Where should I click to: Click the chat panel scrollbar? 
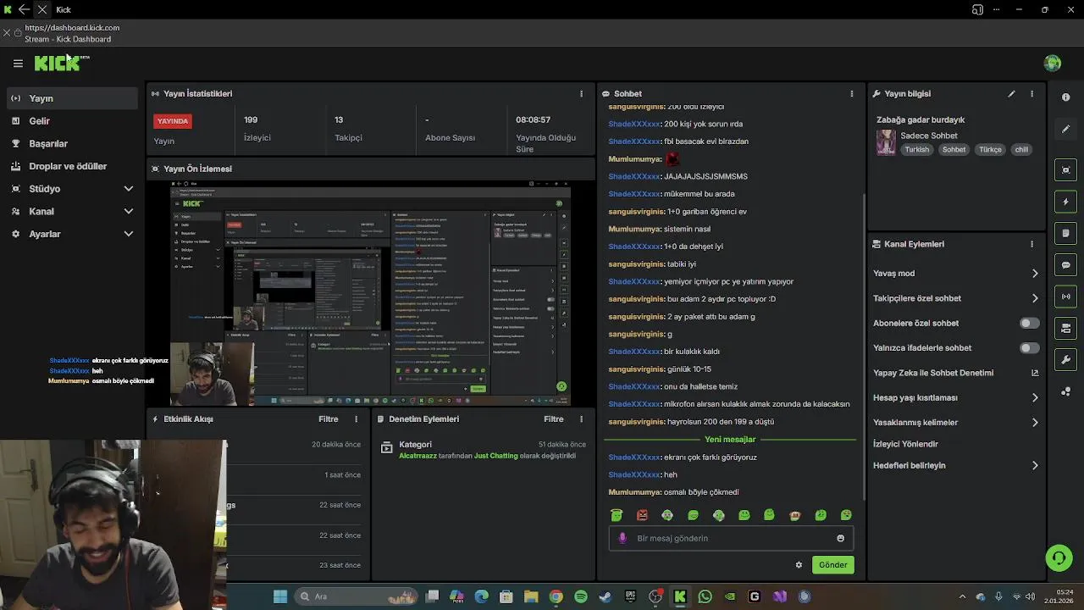(x=863, y=347)
